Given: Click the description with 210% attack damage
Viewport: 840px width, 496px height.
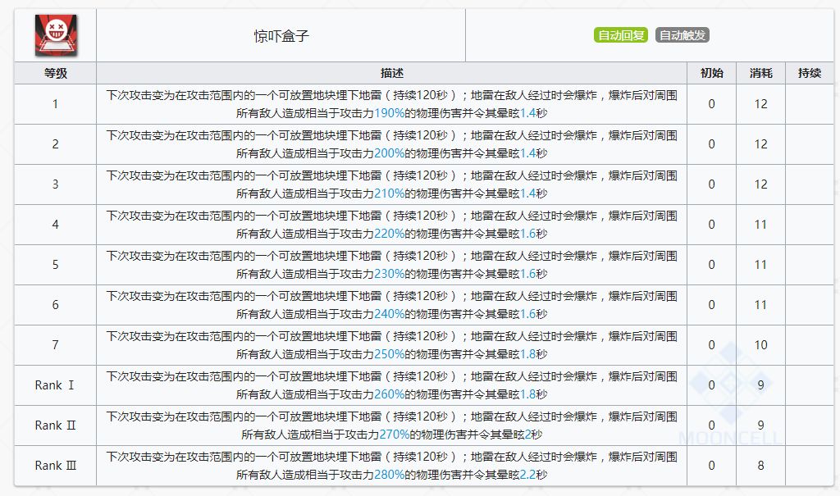Looking at the screenshot, I should point(391,184).
